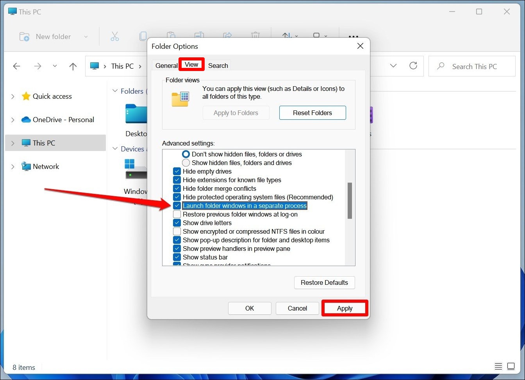Click the Restore Defaults button

(324, 282)
